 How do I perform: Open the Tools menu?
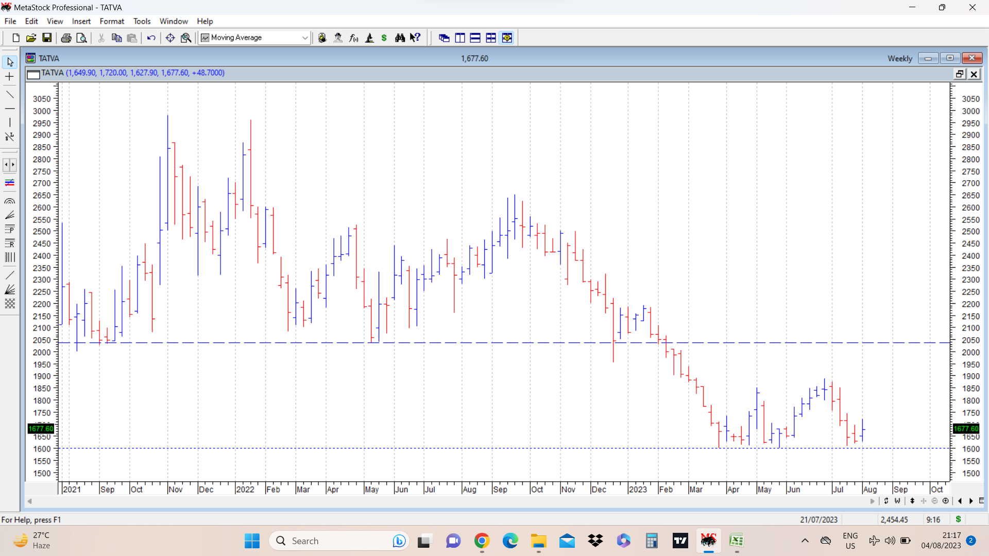(x=142, y=21)
